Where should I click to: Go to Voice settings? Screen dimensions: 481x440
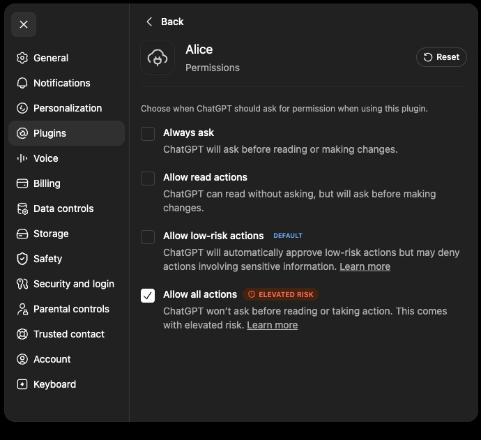coord(66,158)
